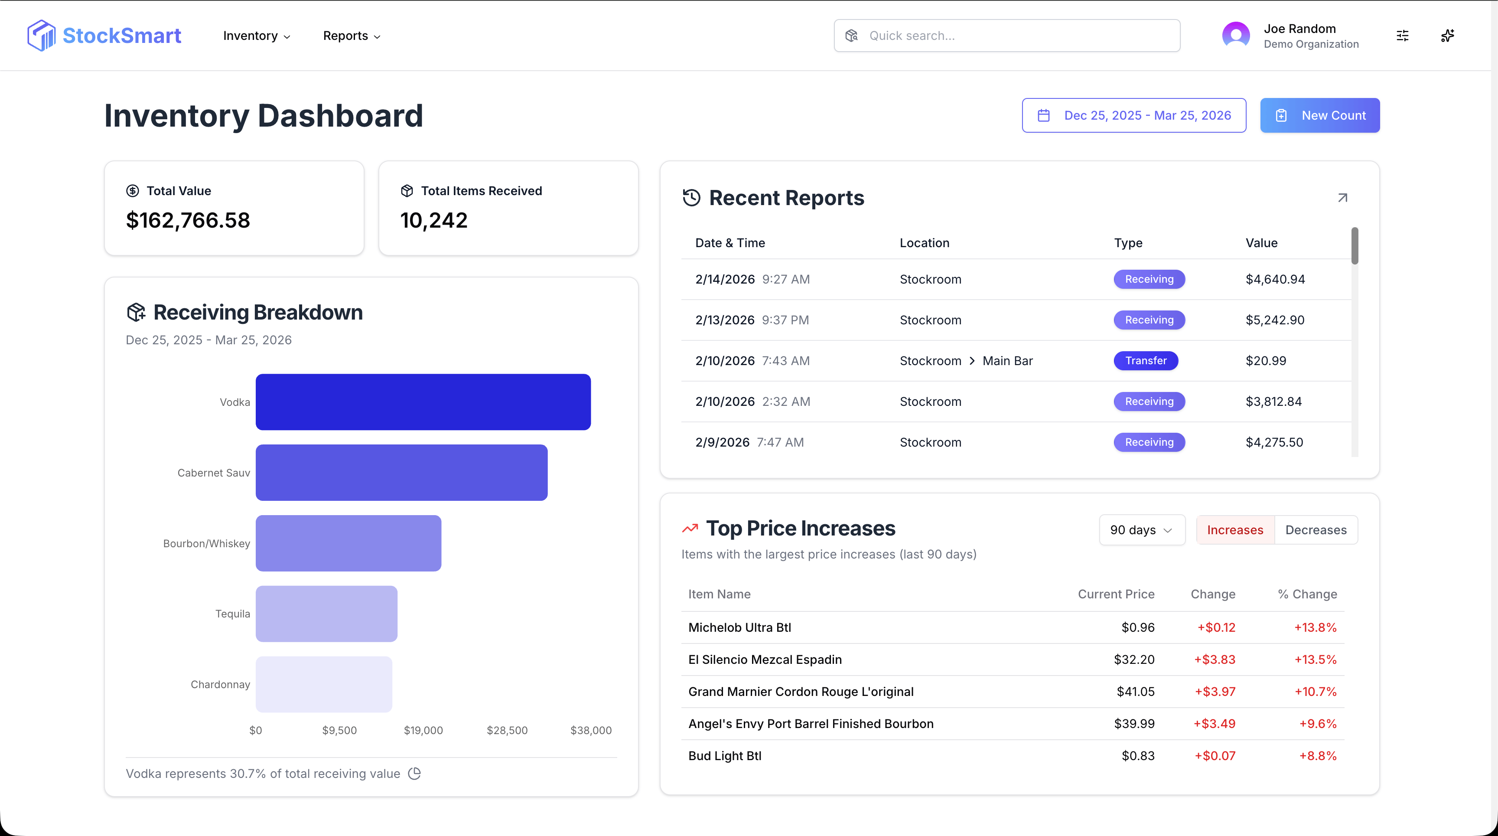Click the search box package icon

(851, 36)
